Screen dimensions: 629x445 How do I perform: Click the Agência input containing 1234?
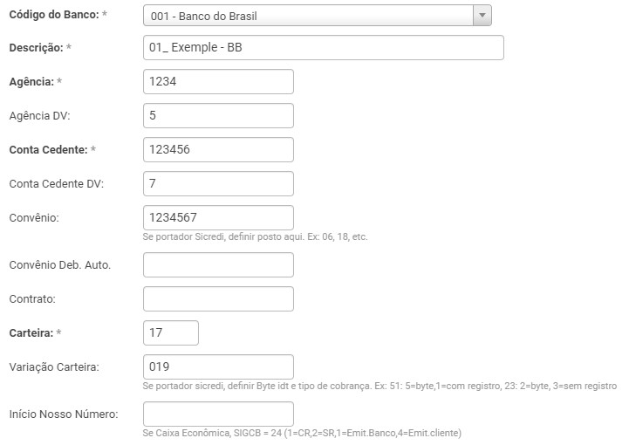(x=218, y=81)
